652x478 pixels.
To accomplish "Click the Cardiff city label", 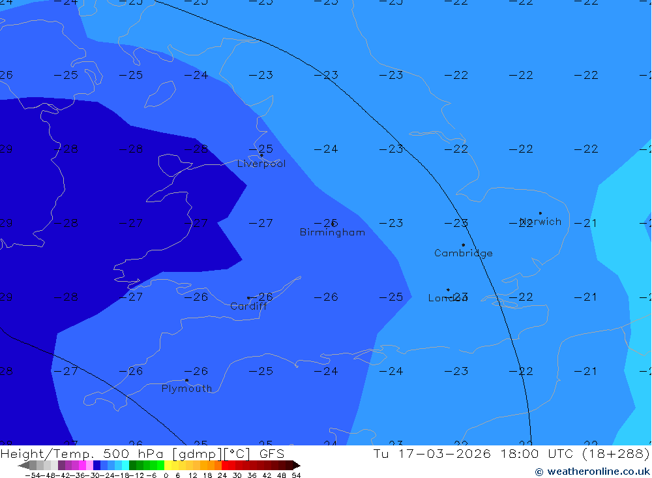I will 248,306.
